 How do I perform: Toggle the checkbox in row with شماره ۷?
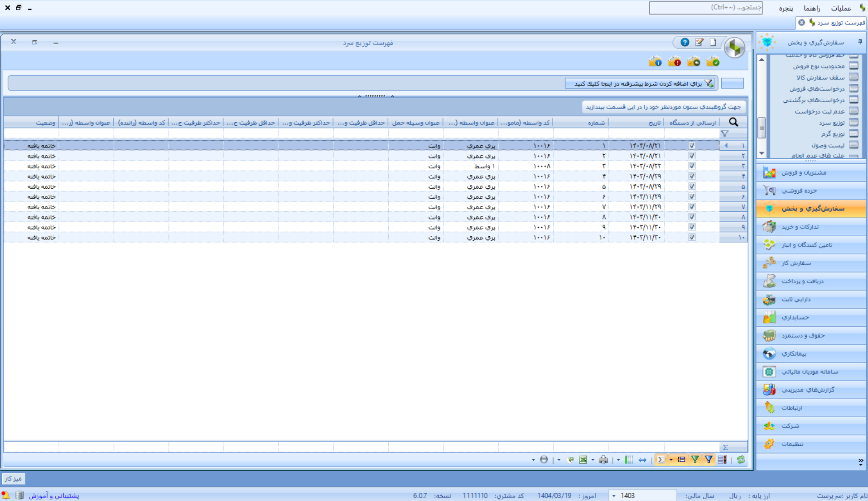pyautogui.click(x=692, y=207)
